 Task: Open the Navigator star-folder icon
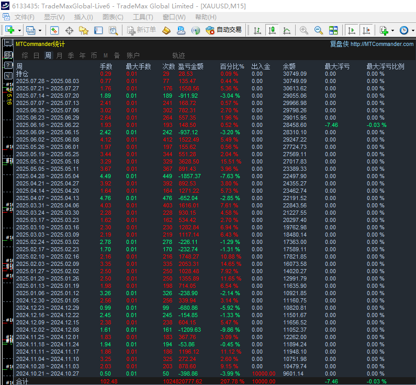(84, 30)
